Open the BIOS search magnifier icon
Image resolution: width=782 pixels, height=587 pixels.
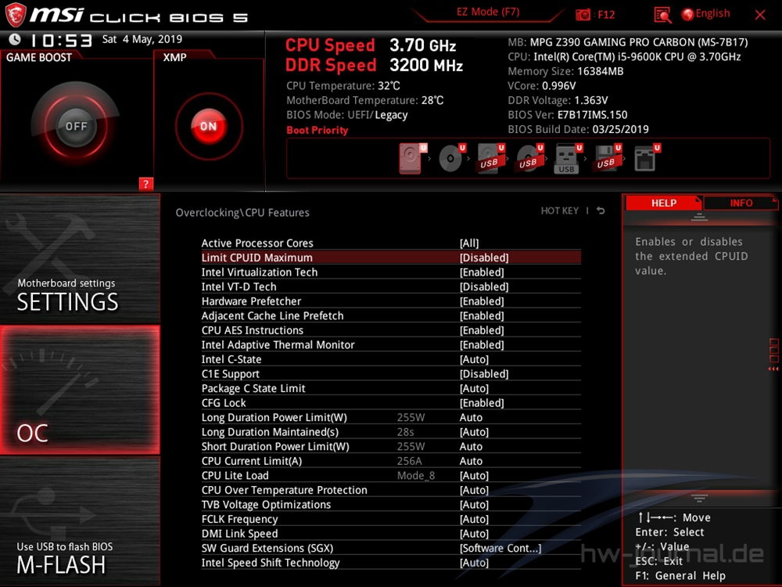point(662,15)
